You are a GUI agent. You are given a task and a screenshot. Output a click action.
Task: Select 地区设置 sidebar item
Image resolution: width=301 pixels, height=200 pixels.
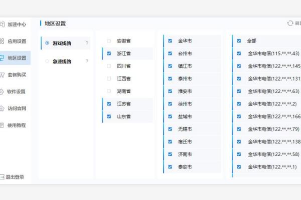click(15, 58)
